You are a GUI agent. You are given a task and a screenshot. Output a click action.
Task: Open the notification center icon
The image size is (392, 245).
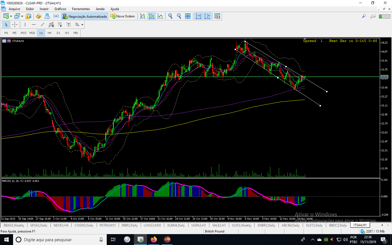pos(384,240)
